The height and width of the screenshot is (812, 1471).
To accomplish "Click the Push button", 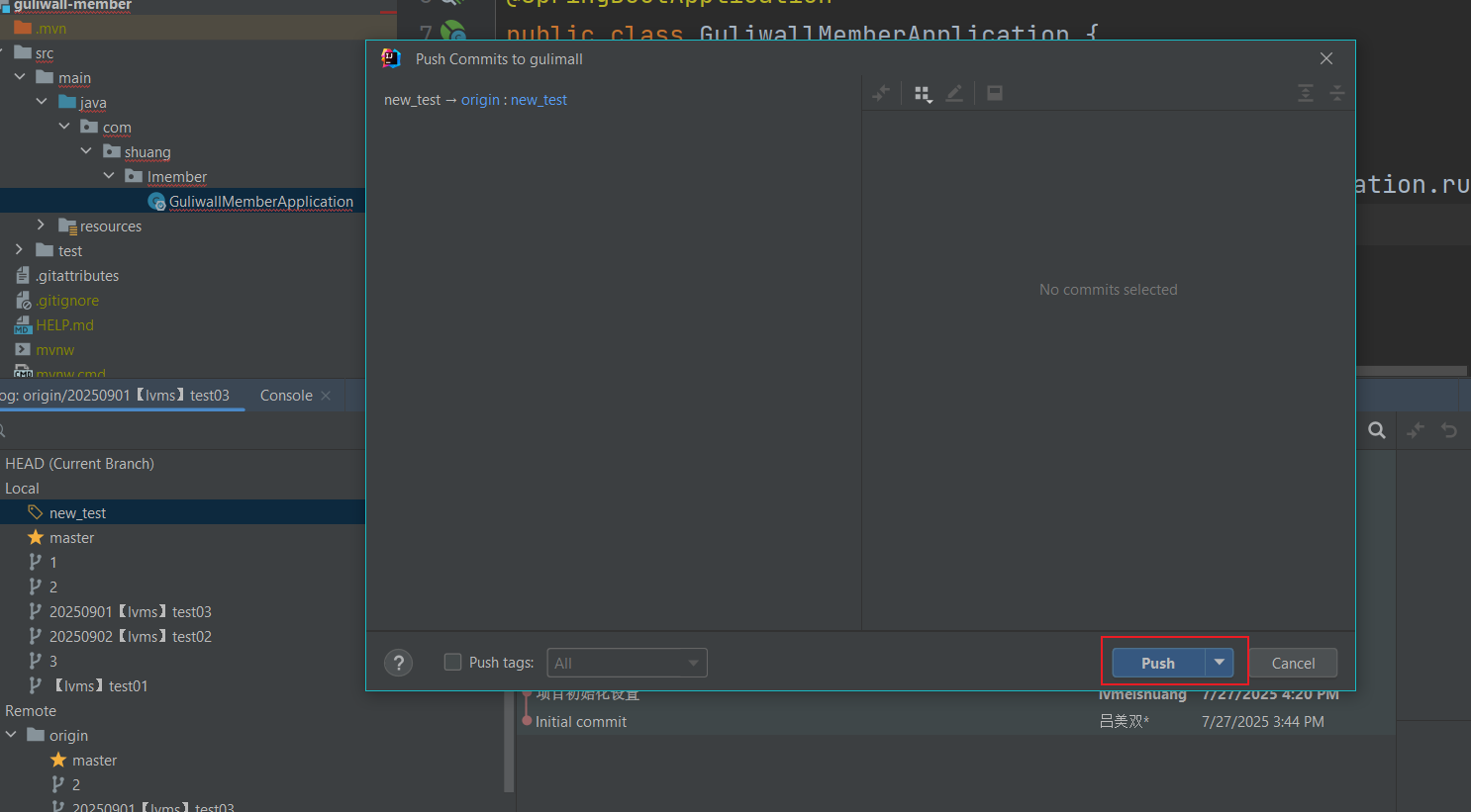I will 1158,663.
